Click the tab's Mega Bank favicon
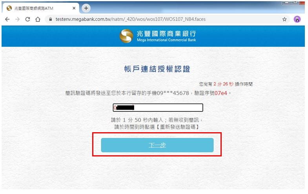Screen dimensions: 308x194 9,8
